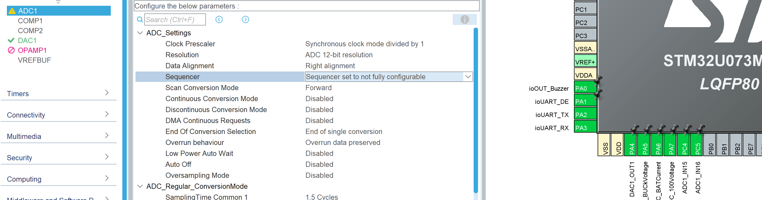Click inside the Search Ctrl+F field
The height and width of the screenshot is (200, 762).
click(x=175, y=19)
